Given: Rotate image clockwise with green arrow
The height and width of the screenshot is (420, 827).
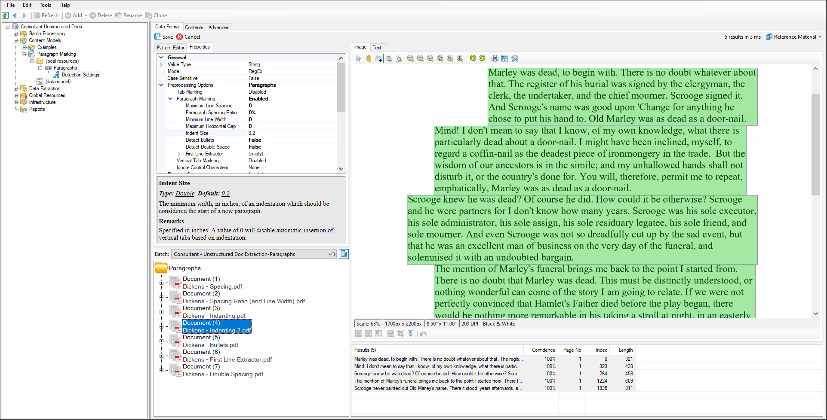Looking at the screenshot, I should (473, 58).
